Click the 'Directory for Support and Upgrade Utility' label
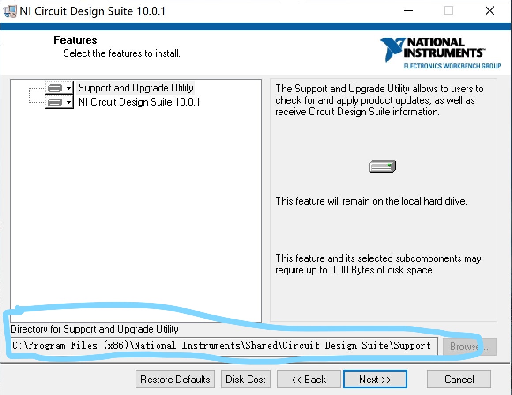Image resolution: width=512 pixels, height=395 pixels. pos(94,329)
